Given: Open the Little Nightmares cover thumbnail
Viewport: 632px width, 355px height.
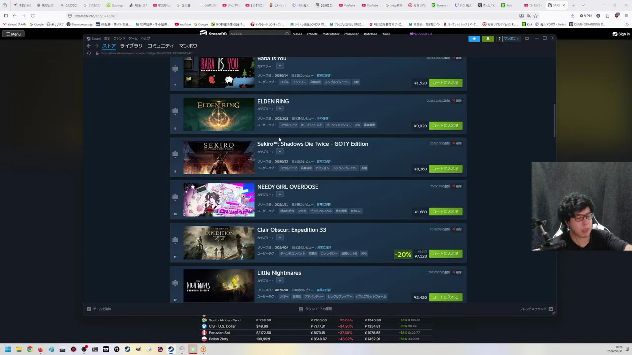Looking at the screenshot, I should pyautogui.click(x=219, y=286).
